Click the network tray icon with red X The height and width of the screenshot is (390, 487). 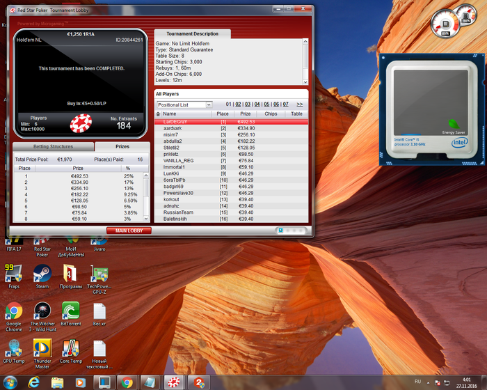[438, 383]
